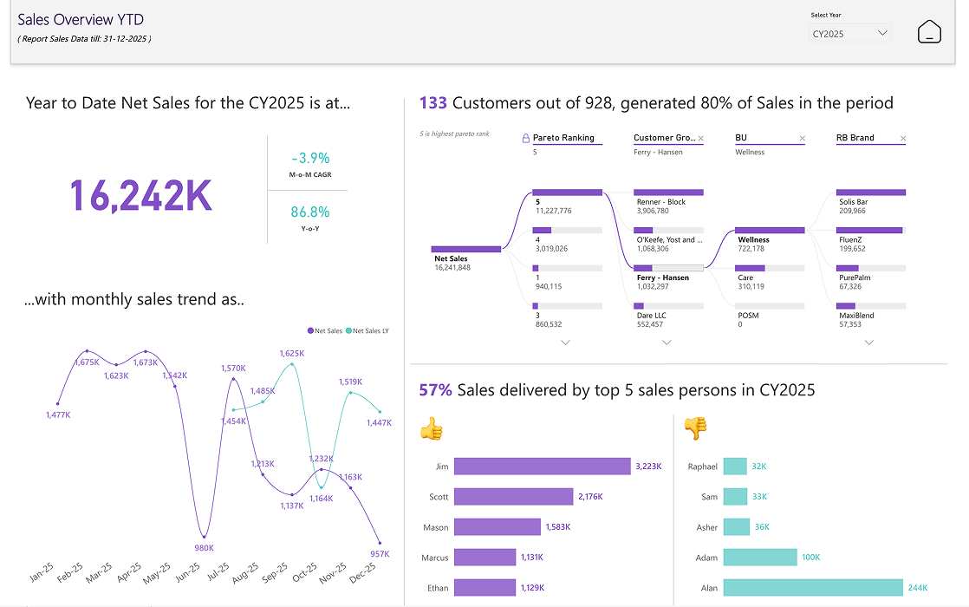Click the Pareto Ranking column header

tap(563, 138)
